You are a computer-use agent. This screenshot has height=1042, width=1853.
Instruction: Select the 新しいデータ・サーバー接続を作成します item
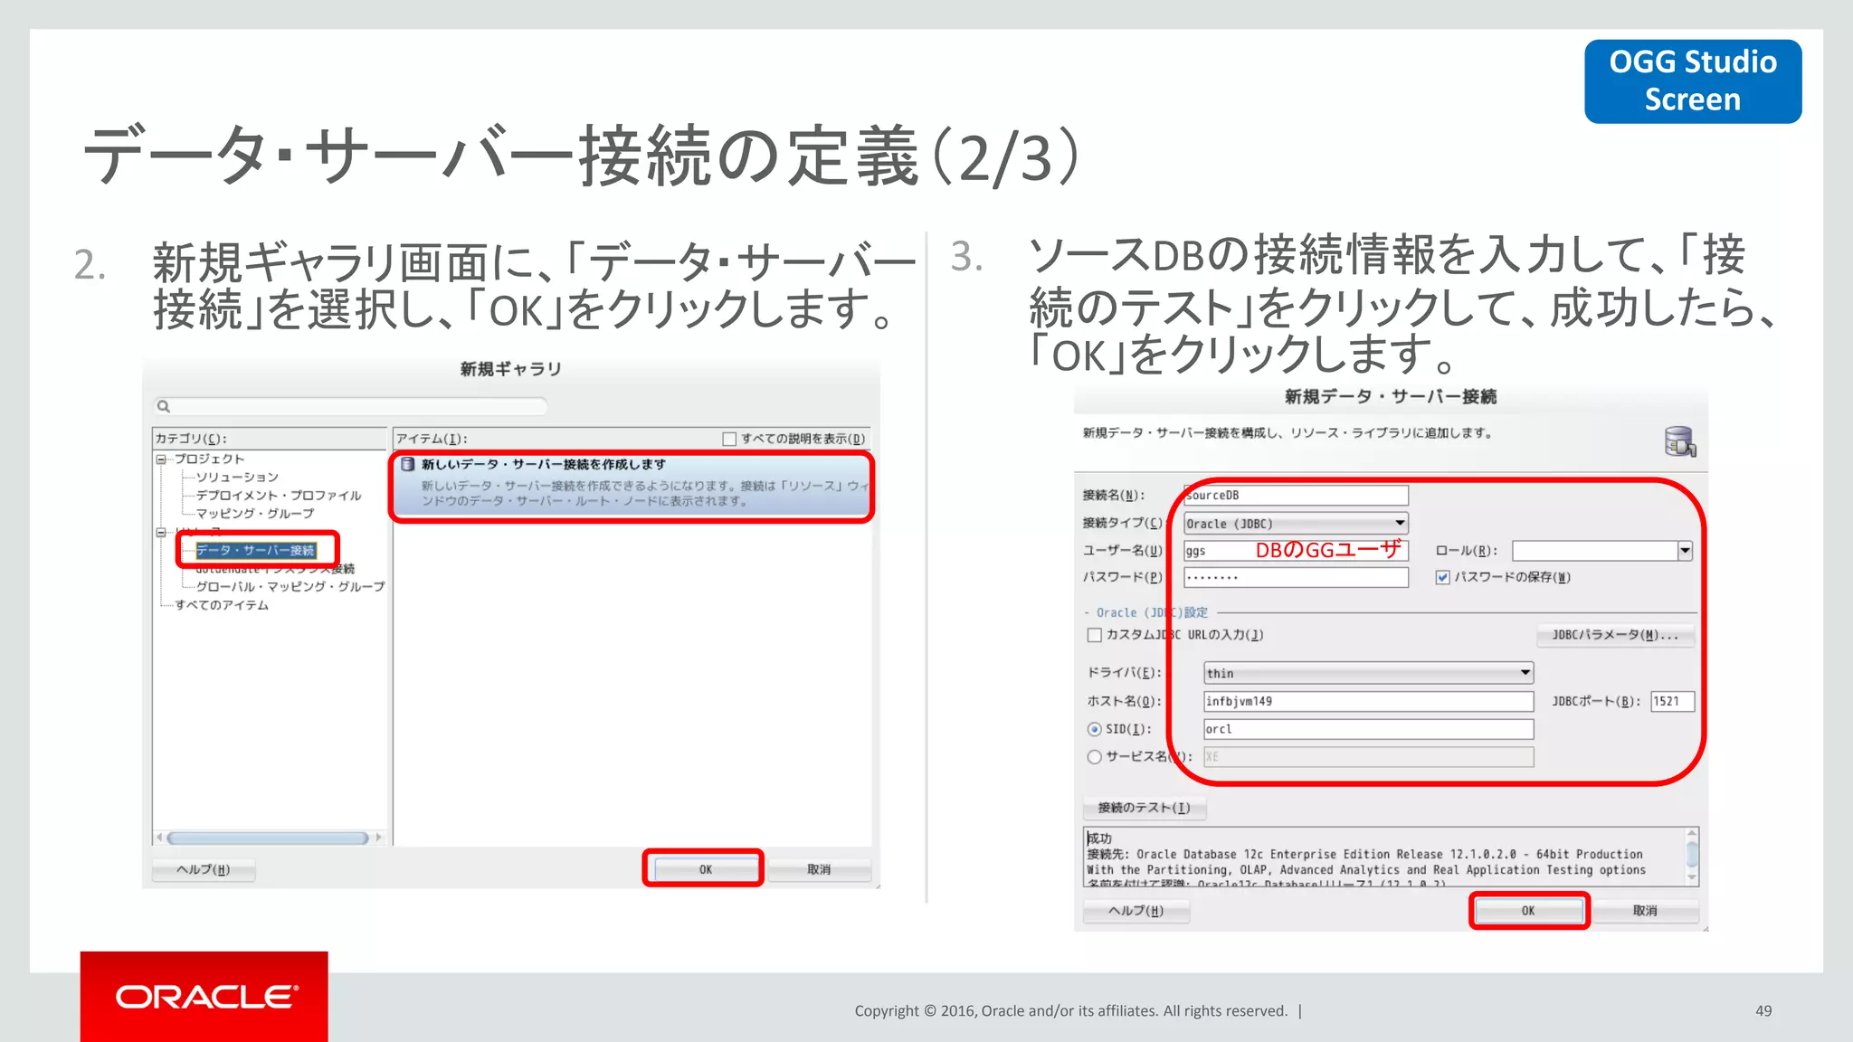(x=632, y=486)
